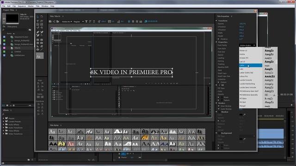Click the Tab Stops icon

[141, 22]
